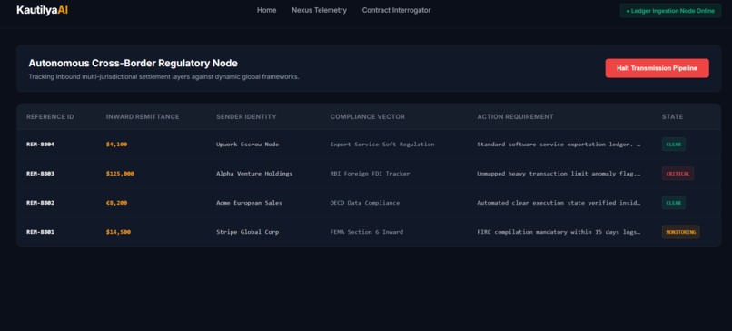Click the Inward Remittance column header
The width and height of the screenshot is (732, 331).
(x=143, y=117)
